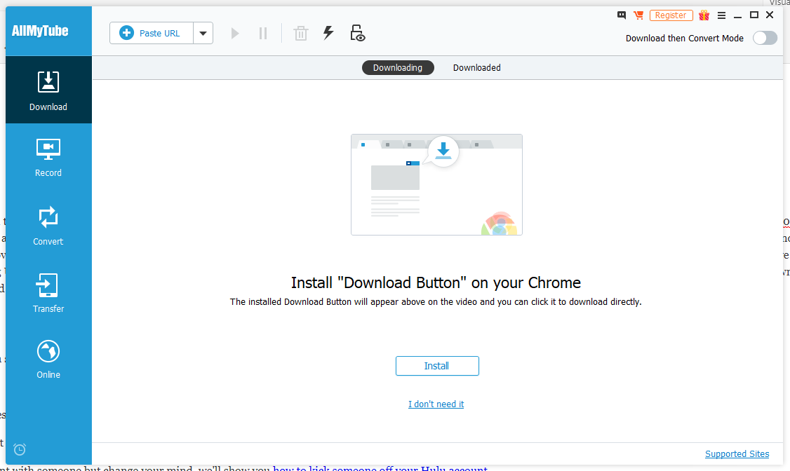Close the AllMyTube window
This screenshot has height=471, width=790.
tap(770, 15)
